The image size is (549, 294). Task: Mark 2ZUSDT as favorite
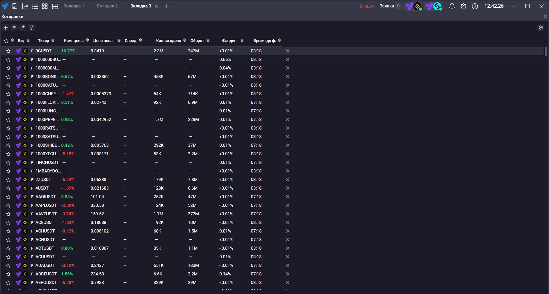(8, 180)
